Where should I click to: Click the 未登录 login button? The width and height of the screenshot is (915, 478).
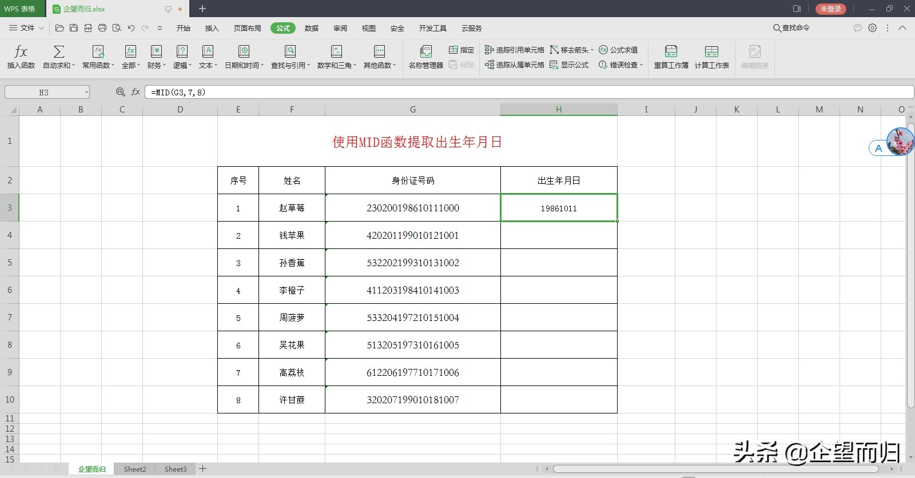pyautogui.click(x=830, y=9)
